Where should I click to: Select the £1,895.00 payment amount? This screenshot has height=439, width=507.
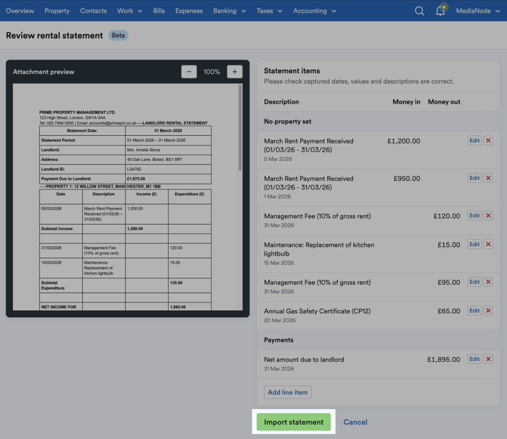point(444,360)
